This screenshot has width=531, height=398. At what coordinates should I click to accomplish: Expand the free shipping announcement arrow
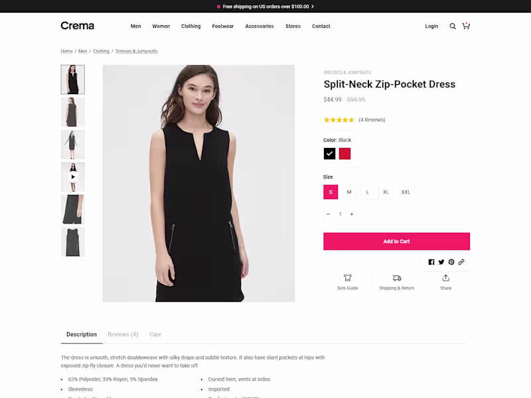click(x=313, y=7)
